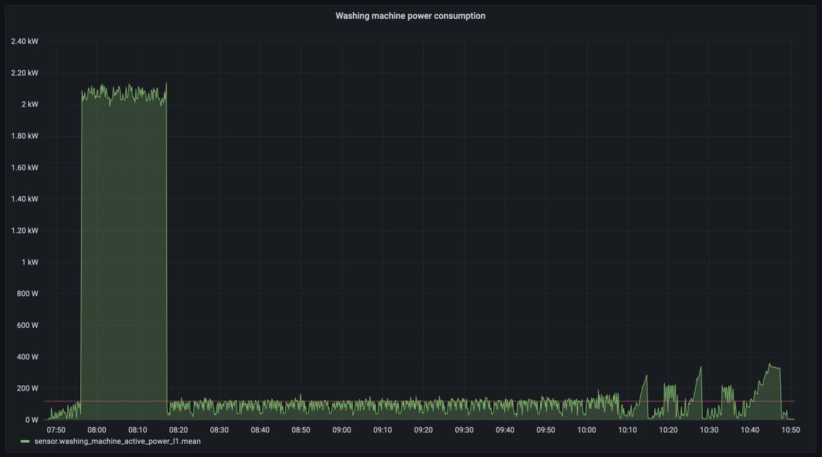Click the 07:50 time axis label
822x457 pixels.
tap(56, 430)
